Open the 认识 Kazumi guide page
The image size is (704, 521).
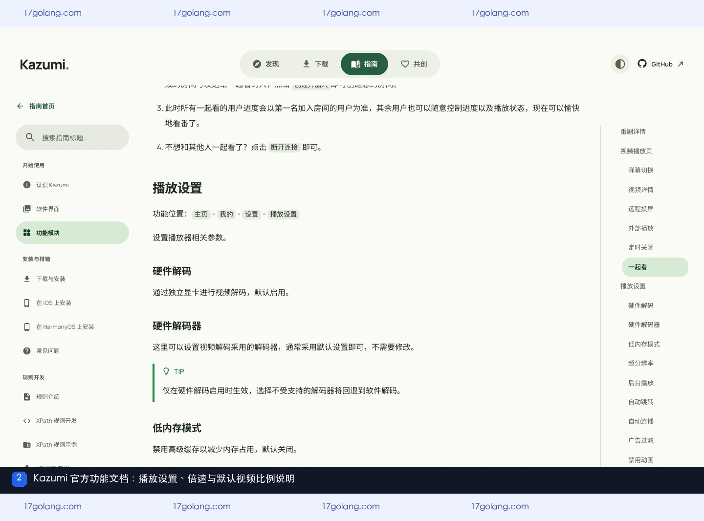72,185
